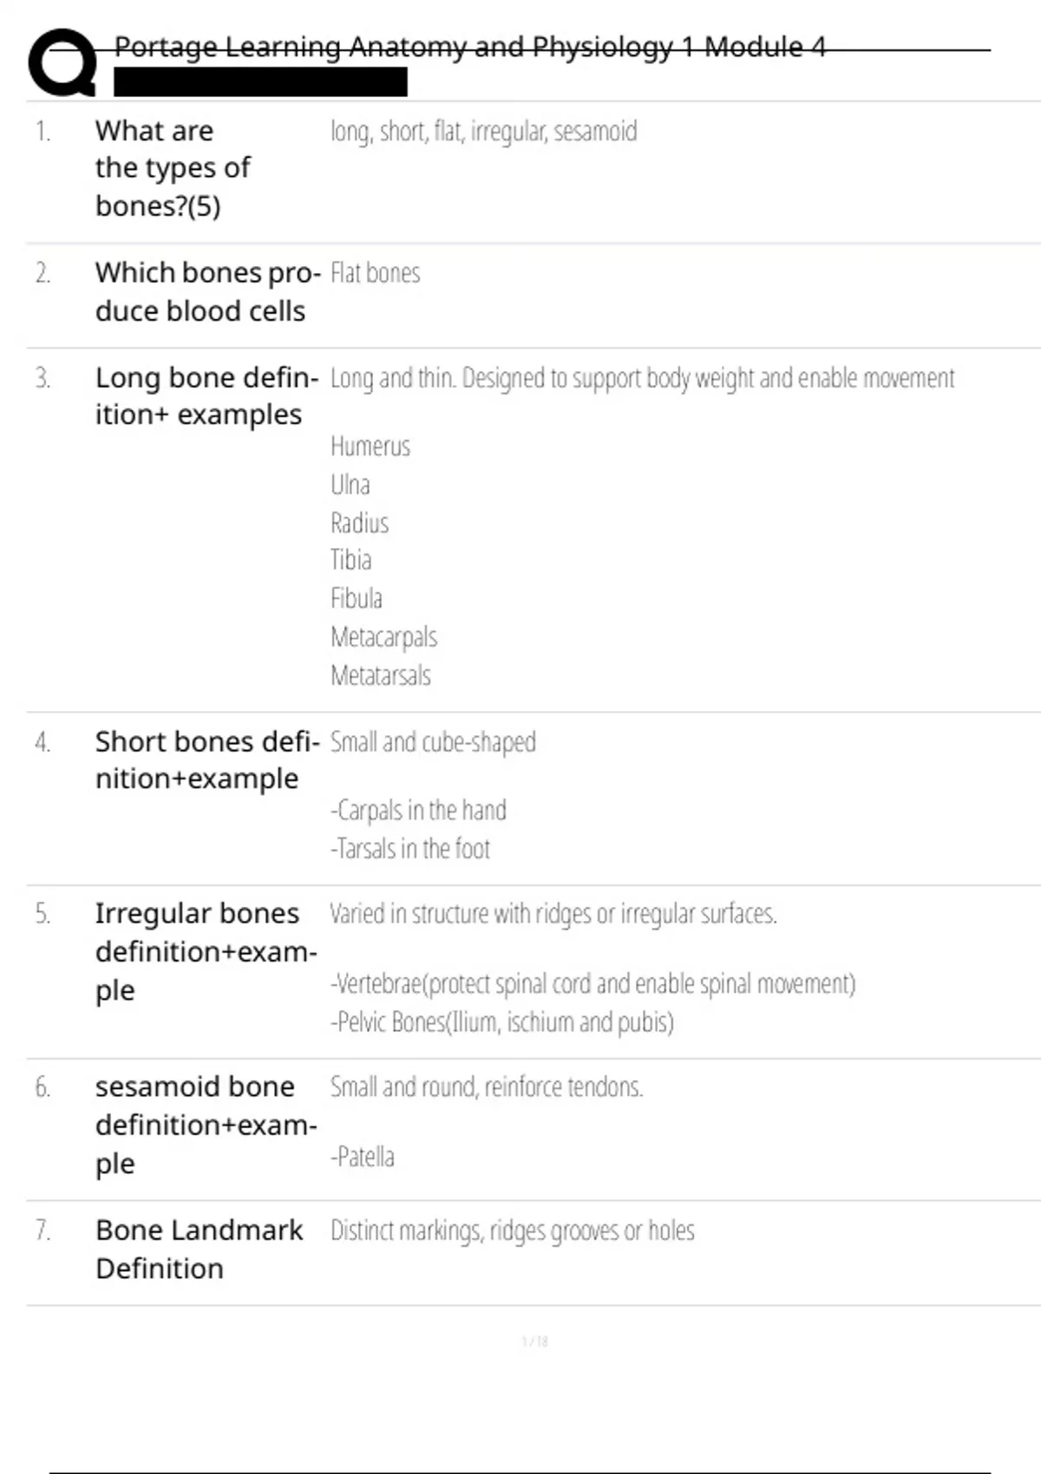This screenshot has height=1474, width=1041.
Task: Click the page number indicator at the bottom
Action: (x=534, y=1341)
